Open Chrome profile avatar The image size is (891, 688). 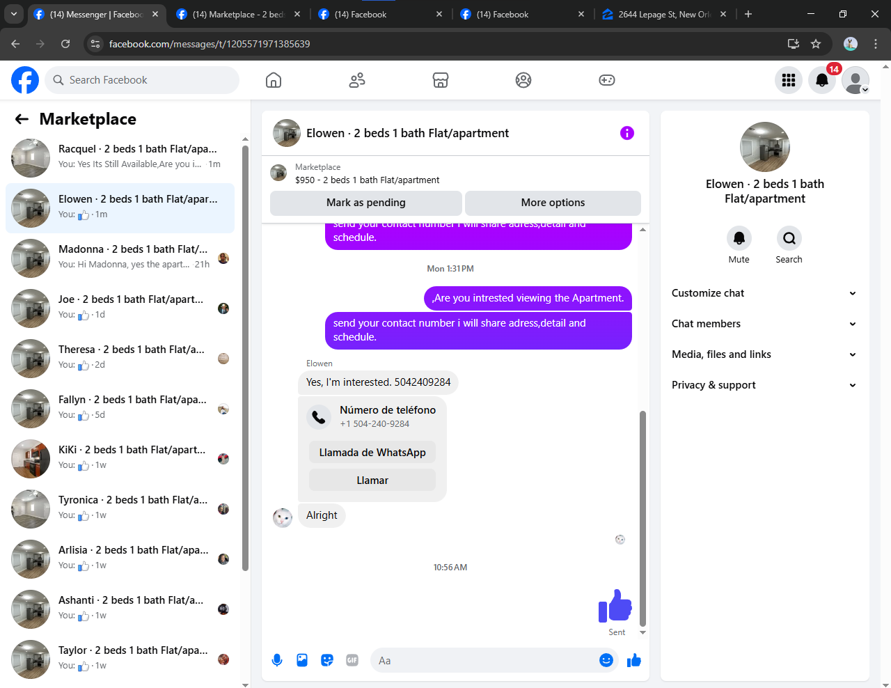(851, 44)
